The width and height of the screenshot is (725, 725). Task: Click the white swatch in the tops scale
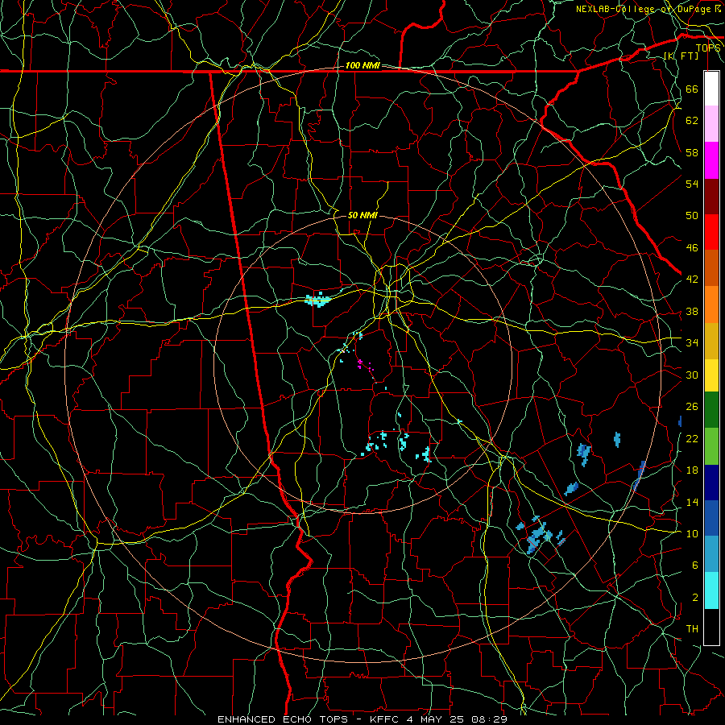pos(711,89)
